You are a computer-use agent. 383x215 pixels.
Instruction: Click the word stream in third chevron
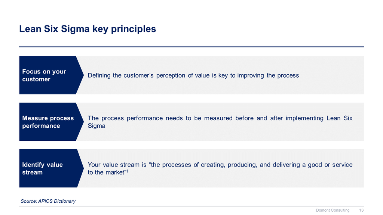32,172
